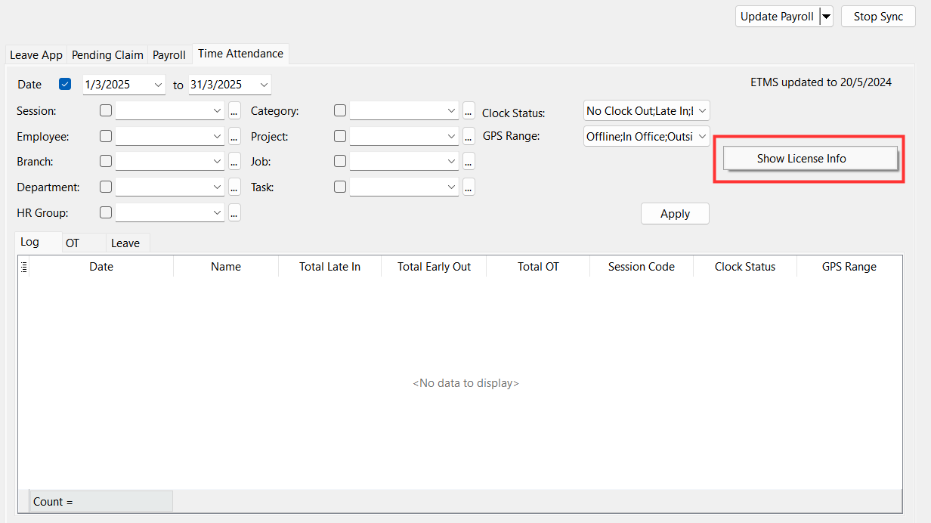This screenshot has height=523, width=931.
Task: Open the OT sub-tab
Action: (x=73, y=243)
